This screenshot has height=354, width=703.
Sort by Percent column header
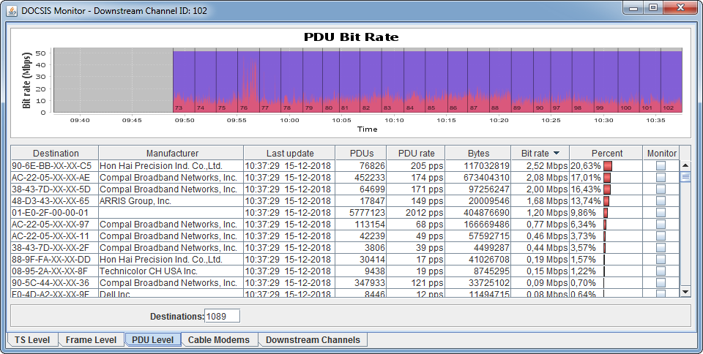coord(606,153)
